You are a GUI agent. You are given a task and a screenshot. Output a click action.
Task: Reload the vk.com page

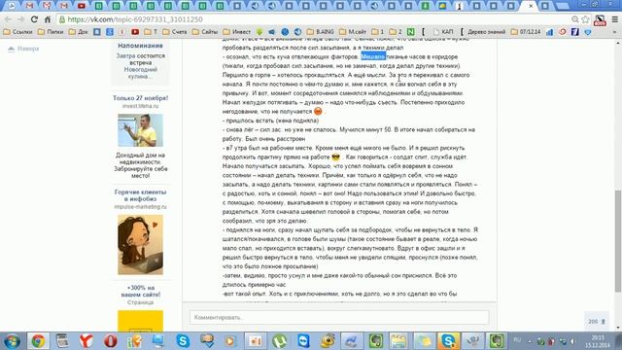point(34,19)
